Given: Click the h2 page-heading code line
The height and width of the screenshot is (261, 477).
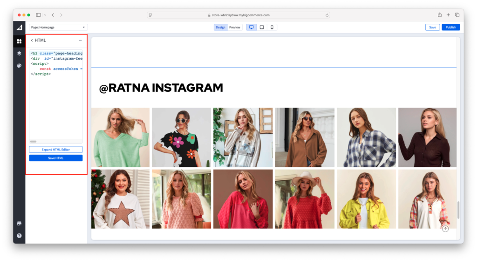Looking at the screenshot, I should (56, 53).
